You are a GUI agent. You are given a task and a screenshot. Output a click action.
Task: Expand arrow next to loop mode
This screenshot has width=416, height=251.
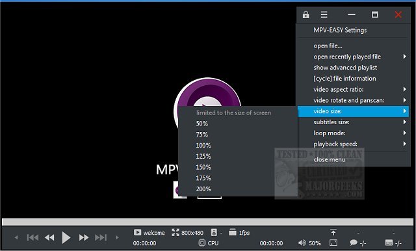click(404, 133)
